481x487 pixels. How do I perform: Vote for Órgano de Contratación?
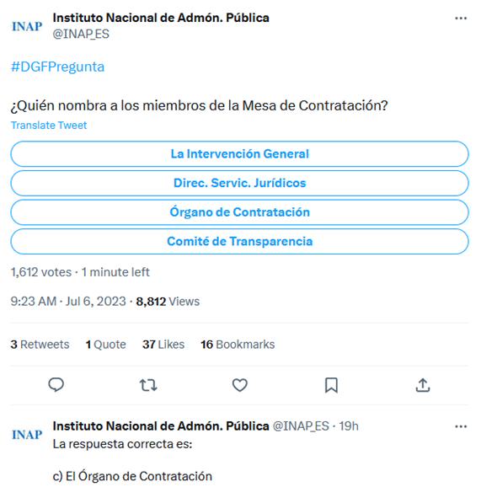click(239, 212)
